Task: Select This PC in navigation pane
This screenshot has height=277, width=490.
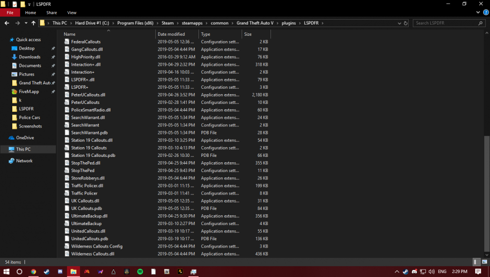Action: 24,150
